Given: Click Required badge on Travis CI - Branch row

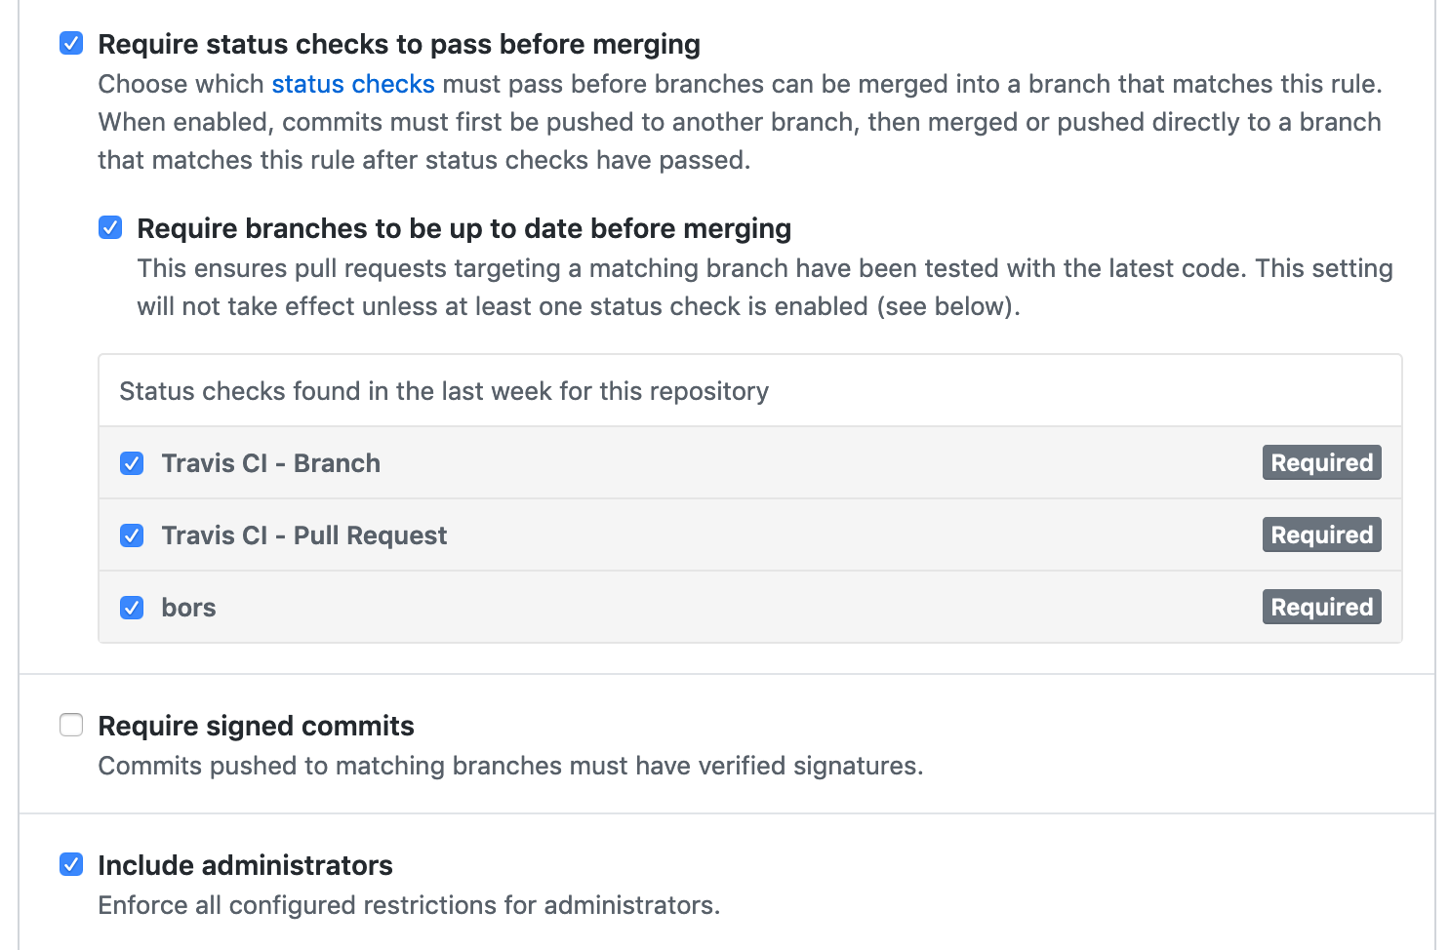Looking at the screenshot, I should (1321, 463).
